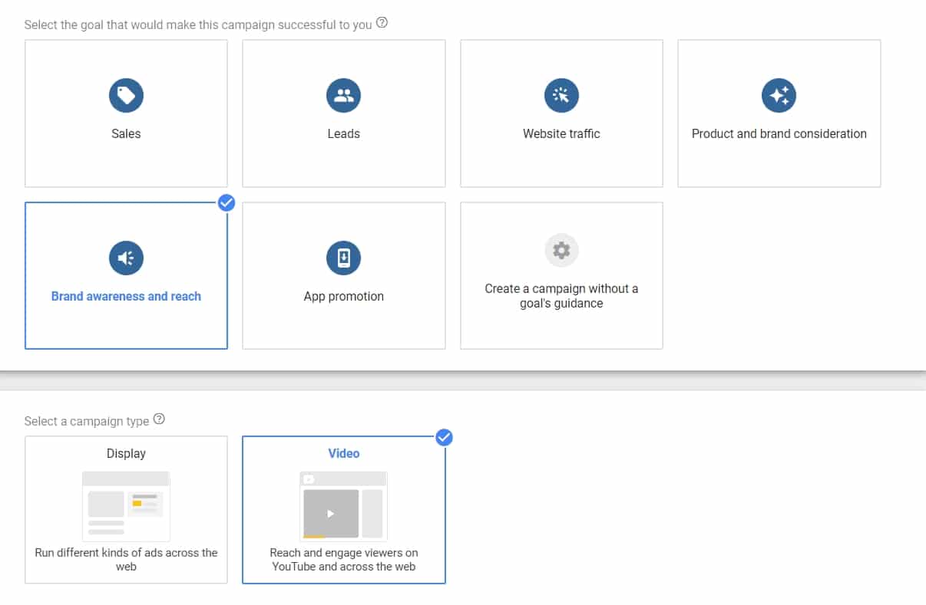This screenshot has height=605, width=926.
Task: Click the Sales goal label
Action: [x=126, y=133]
